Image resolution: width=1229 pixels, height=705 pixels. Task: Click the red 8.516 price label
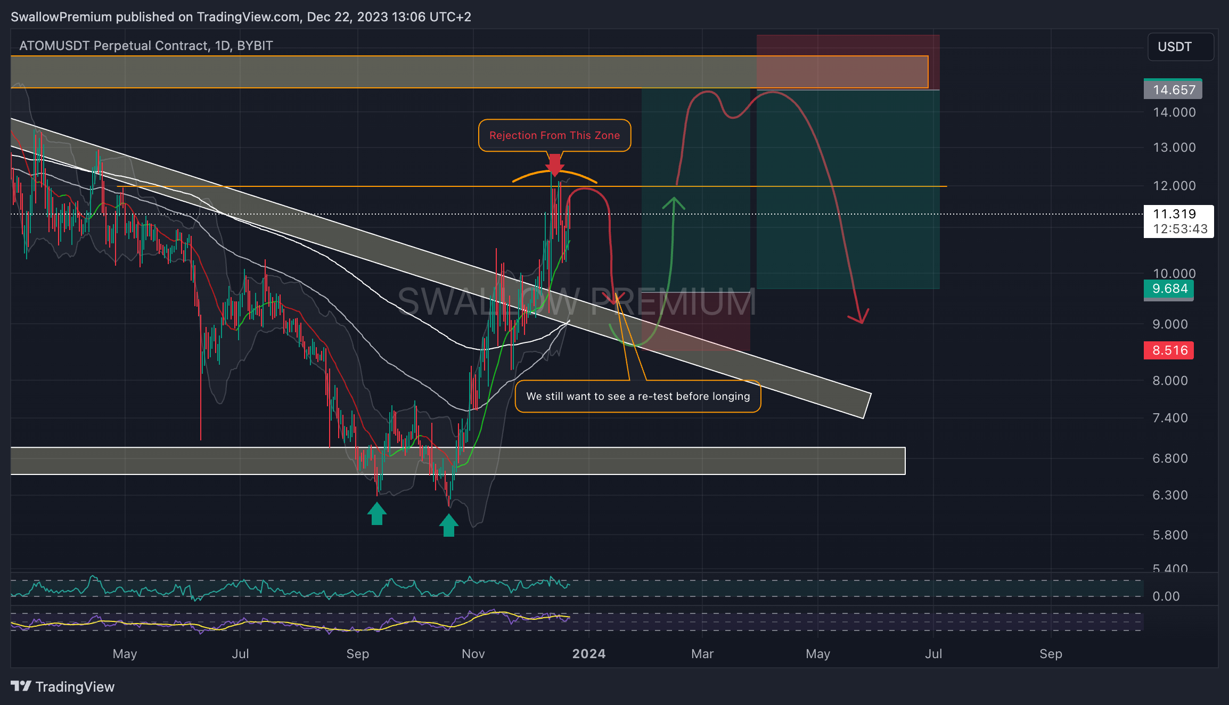1169,350
